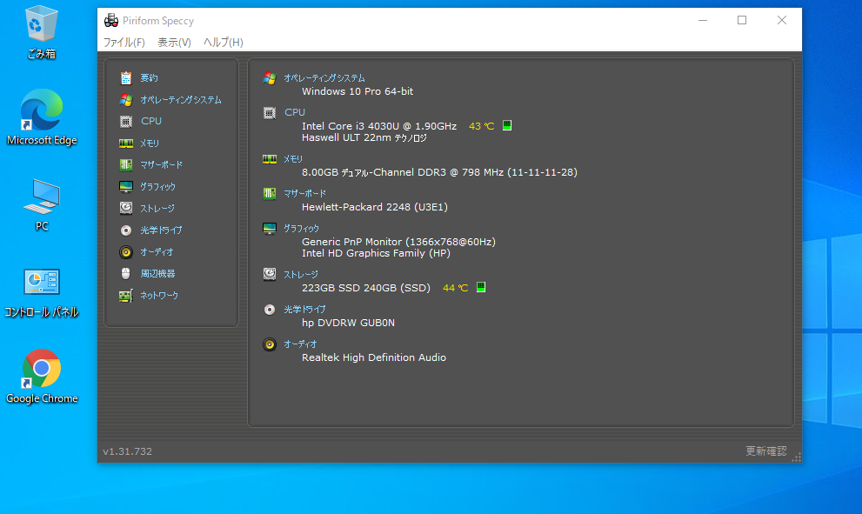Open the ヘルプ(H) menu
This screenshot has height=514, width=862.
[224, 43]
